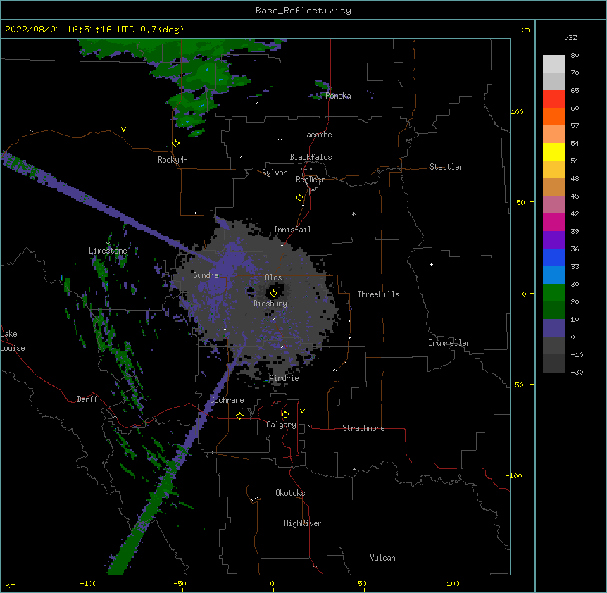Image resolution: width=607 pixels, height=593 pixels.
Task: Click the yellow marker below Cochrane label
Action: (239, 416)
